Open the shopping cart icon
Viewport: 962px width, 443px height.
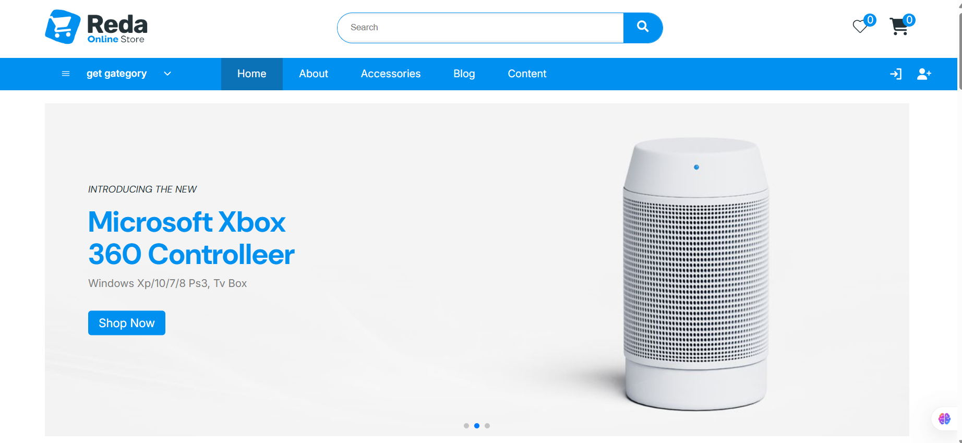(x=899, y=27)
